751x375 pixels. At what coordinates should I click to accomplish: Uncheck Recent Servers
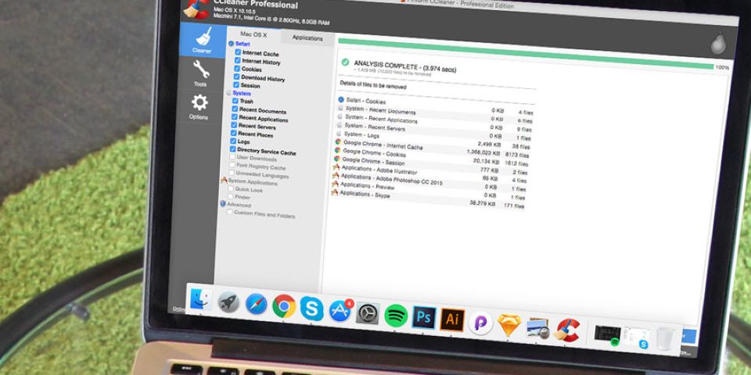coord(234,125)
